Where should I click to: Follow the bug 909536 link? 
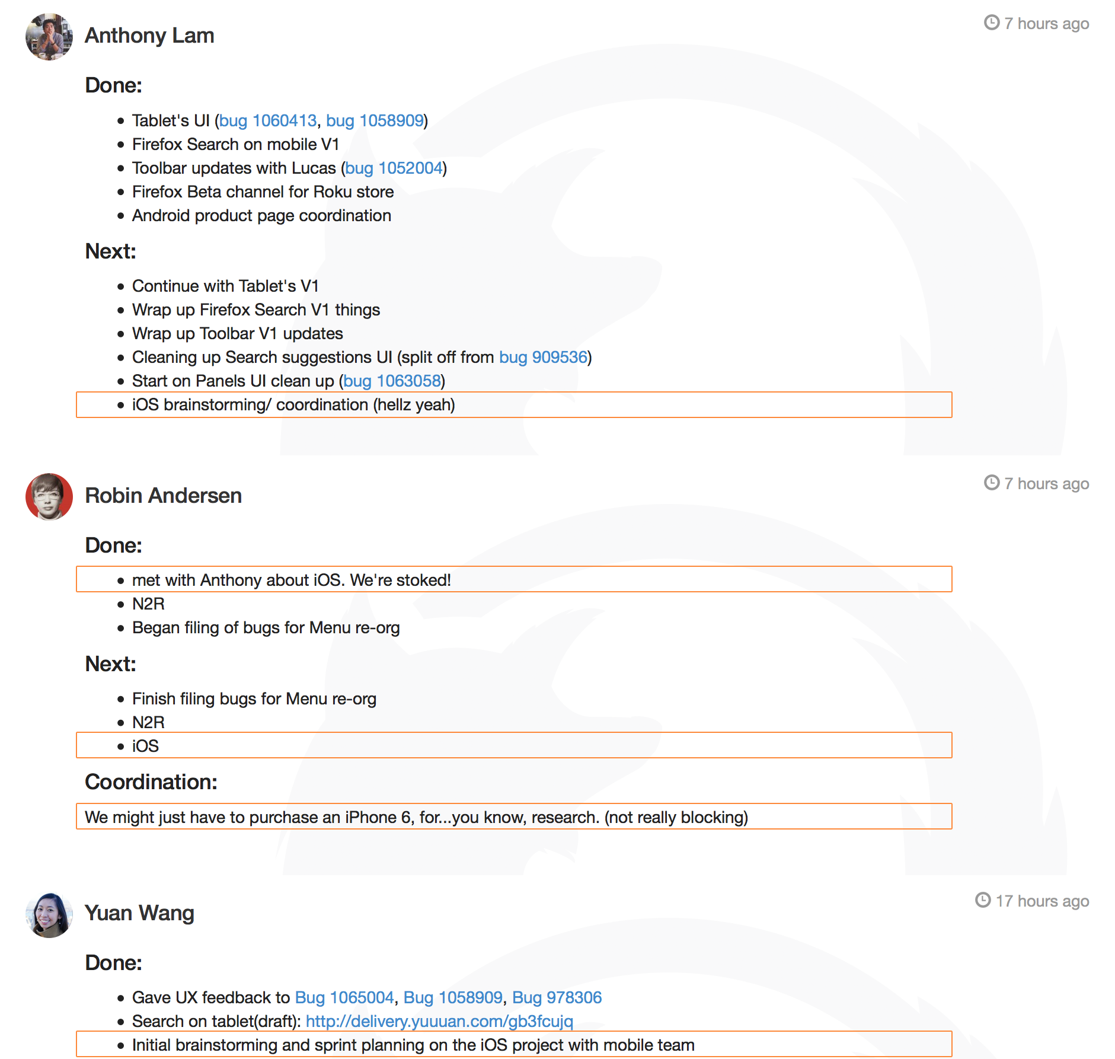coord(543,357)
